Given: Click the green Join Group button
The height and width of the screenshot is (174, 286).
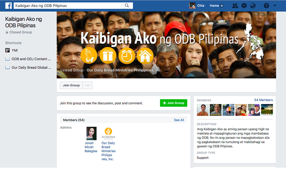Looking at the screenshot, I should 173,103.
